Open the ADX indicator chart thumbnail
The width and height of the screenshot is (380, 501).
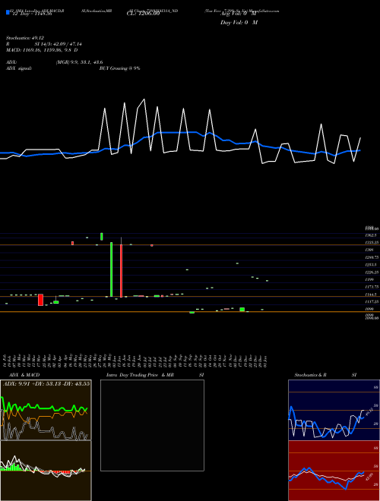click(x=46, y=410)
